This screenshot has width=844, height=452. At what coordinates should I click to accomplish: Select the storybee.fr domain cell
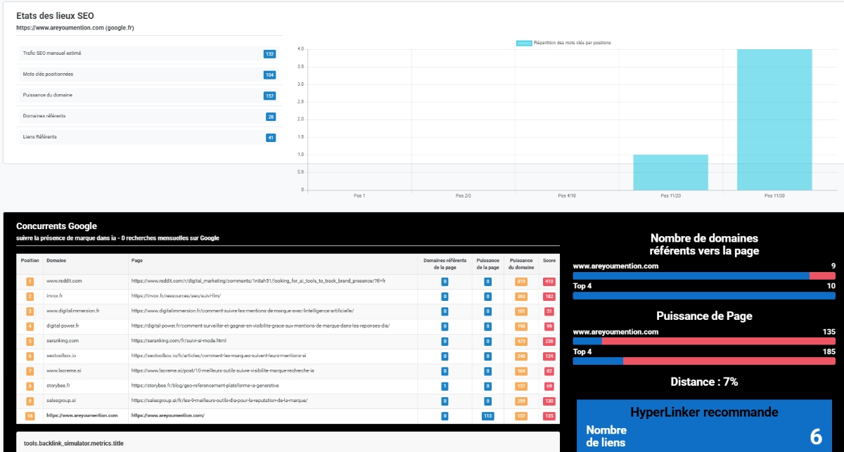click(59, 386)
